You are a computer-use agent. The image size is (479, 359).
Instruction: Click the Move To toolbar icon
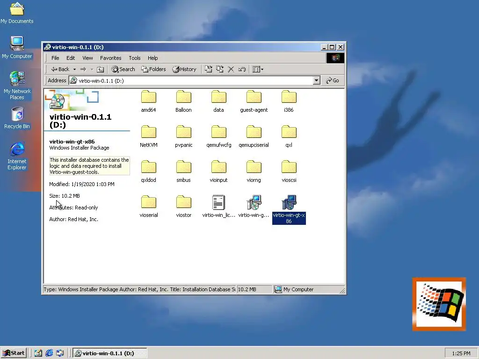pyautogui.click(x=208, y=69)
